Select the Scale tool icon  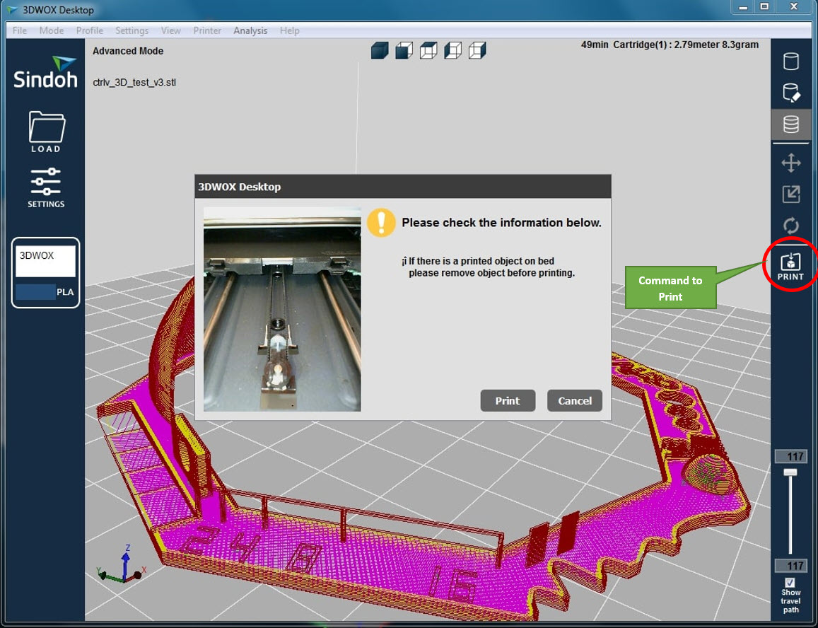click(791, 194)
